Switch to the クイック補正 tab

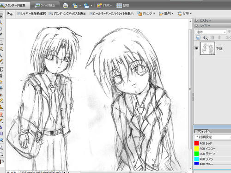point(45,6)
